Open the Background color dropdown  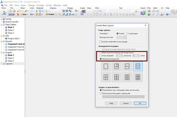coord(125,37)
